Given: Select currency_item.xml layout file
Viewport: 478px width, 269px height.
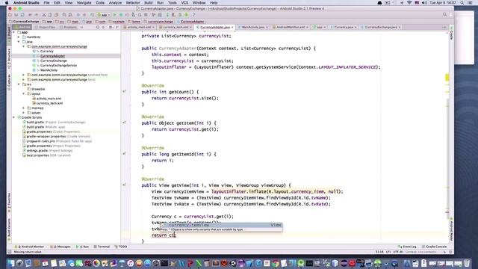Looking at the screenshot, I should coord(49,103).
